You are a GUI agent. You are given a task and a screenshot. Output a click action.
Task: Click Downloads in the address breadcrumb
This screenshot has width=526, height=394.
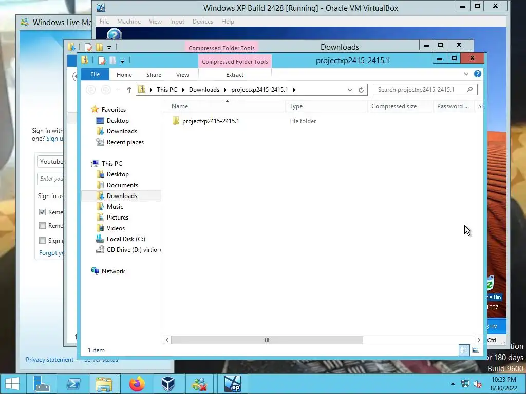coord(204,90)
